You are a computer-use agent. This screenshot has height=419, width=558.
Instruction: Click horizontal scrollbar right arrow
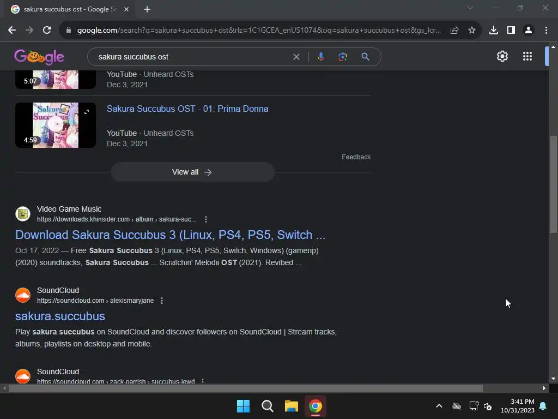click(x=544, y=388)
